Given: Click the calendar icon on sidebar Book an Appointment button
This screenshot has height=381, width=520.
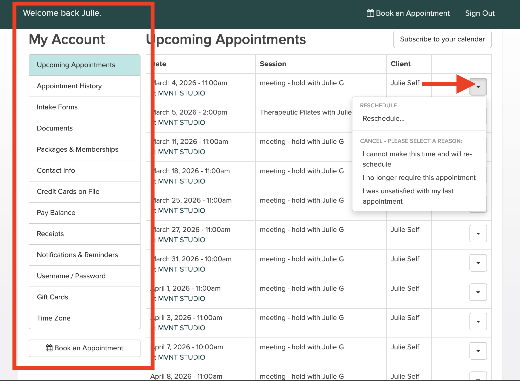Looking at the screenshot, I should (x=49, y=348).
